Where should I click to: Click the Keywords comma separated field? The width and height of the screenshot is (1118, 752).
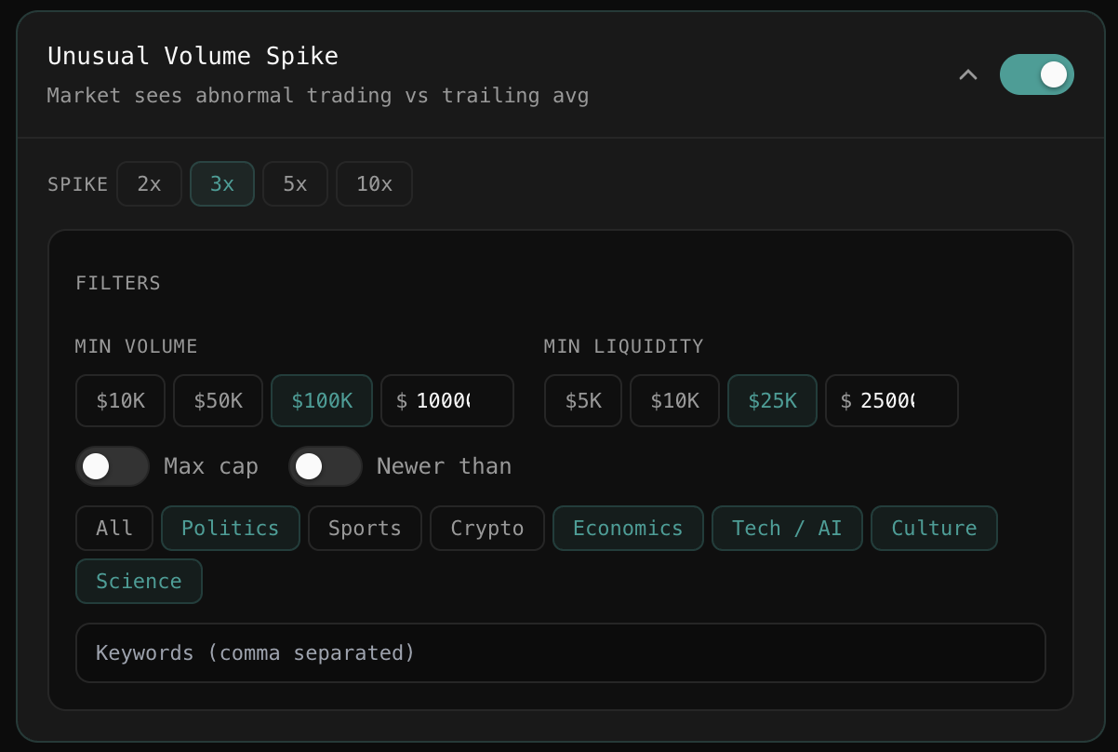(561, 653)
